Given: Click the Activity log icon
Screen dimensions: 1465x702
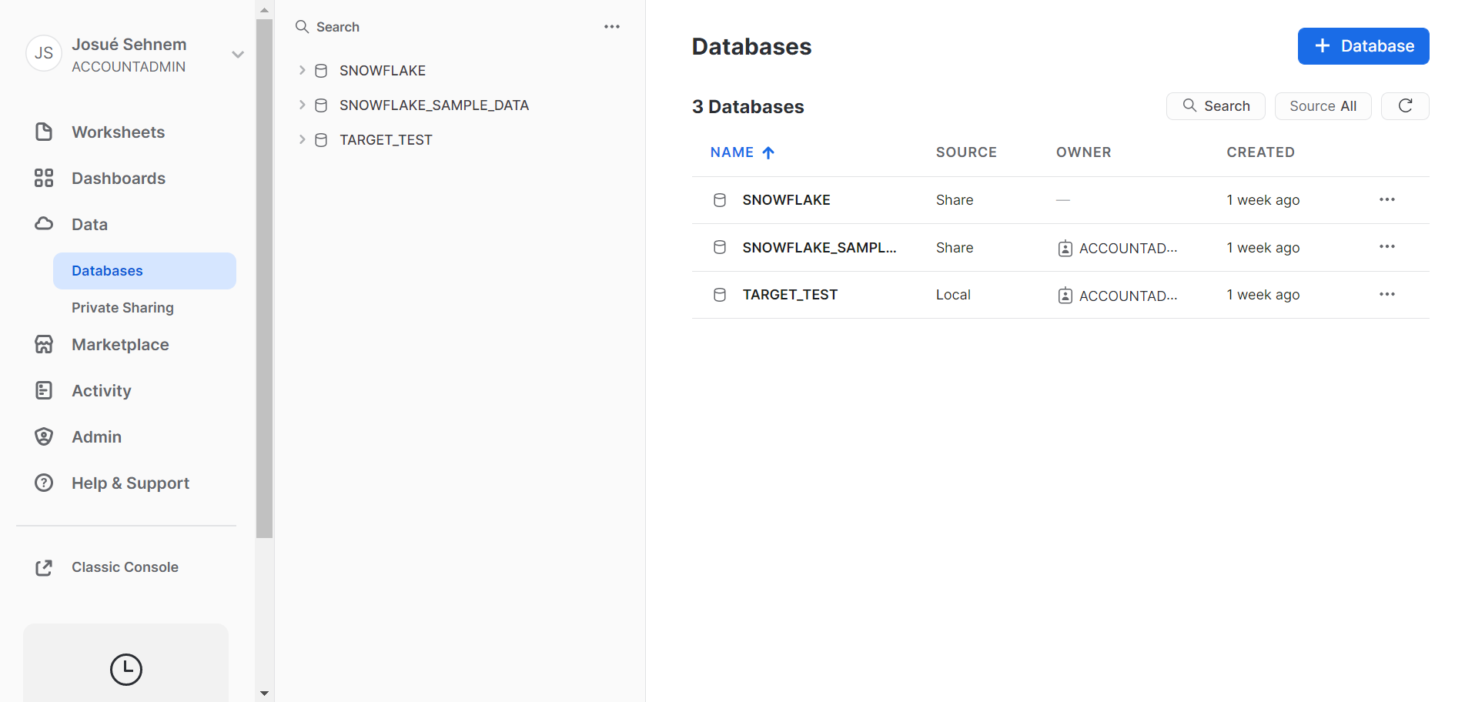Looking at the screenshot, I should 44,390.
